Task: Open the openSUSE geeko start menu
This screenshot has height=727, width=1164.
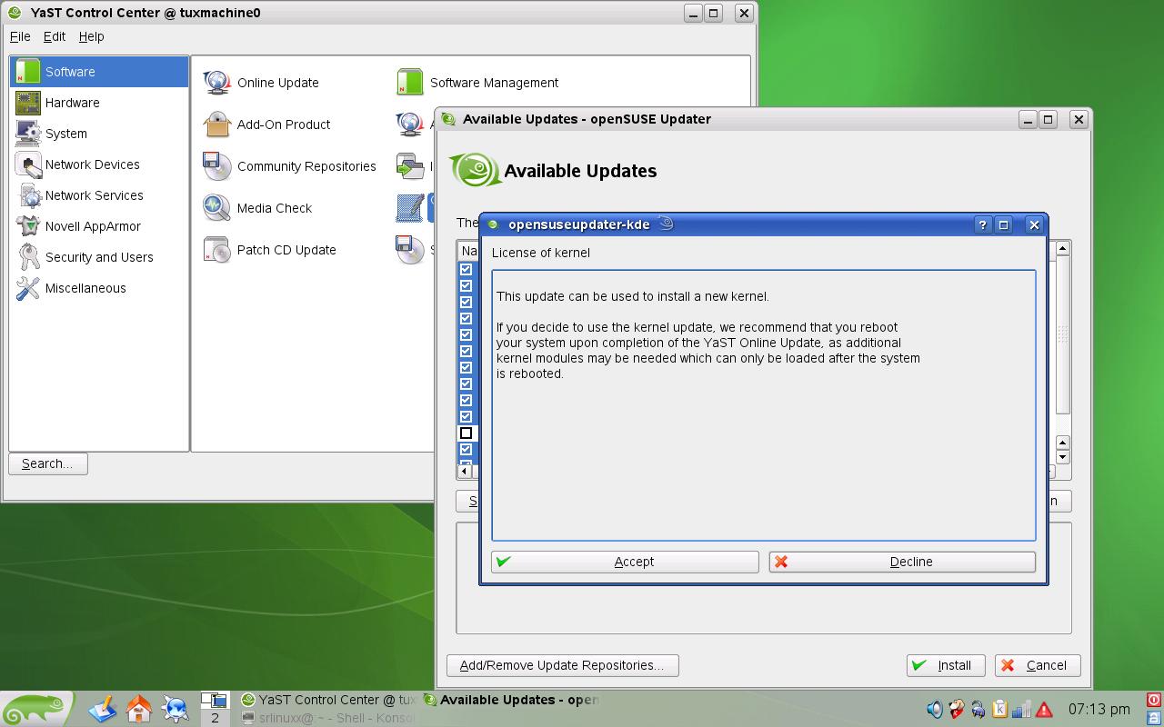Action: (36, 709)
